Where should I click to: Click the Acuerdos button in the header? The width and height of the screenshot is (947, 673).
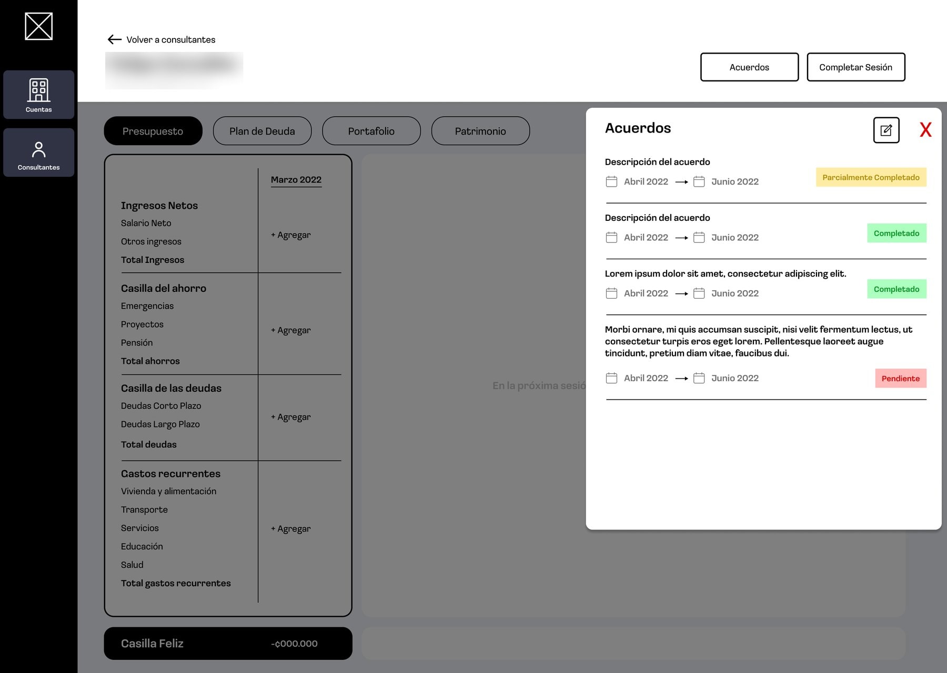coord(749,67)
